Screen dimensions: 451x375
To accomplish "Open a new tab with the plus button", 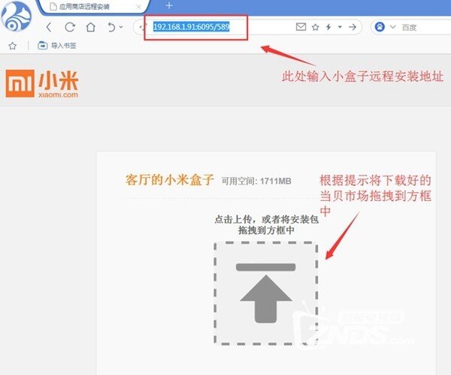I will (x=169, y=5).
